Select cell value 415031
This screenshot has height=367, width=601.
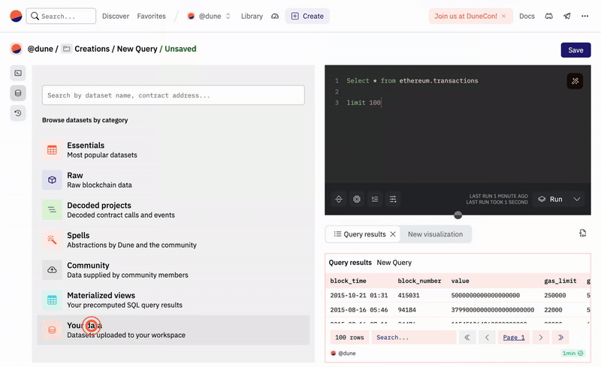click(x=408, y=296)
